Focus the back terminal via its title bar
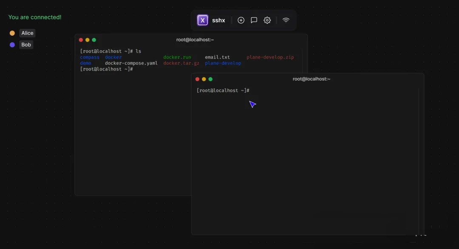This screenshot has height=249, width=459. click(x=195, y=40)
